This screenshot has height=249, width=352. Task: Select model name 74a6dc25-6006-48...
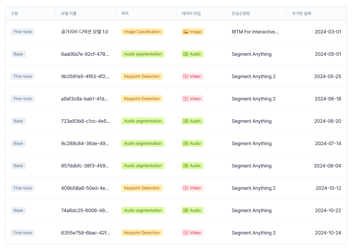pos(85,210)
